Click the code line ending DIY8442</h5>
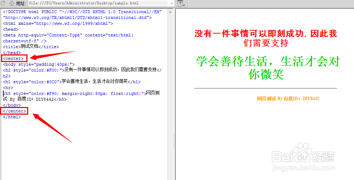Image resolution: width=354 pixels, height=180 pixels. point(35,99)
